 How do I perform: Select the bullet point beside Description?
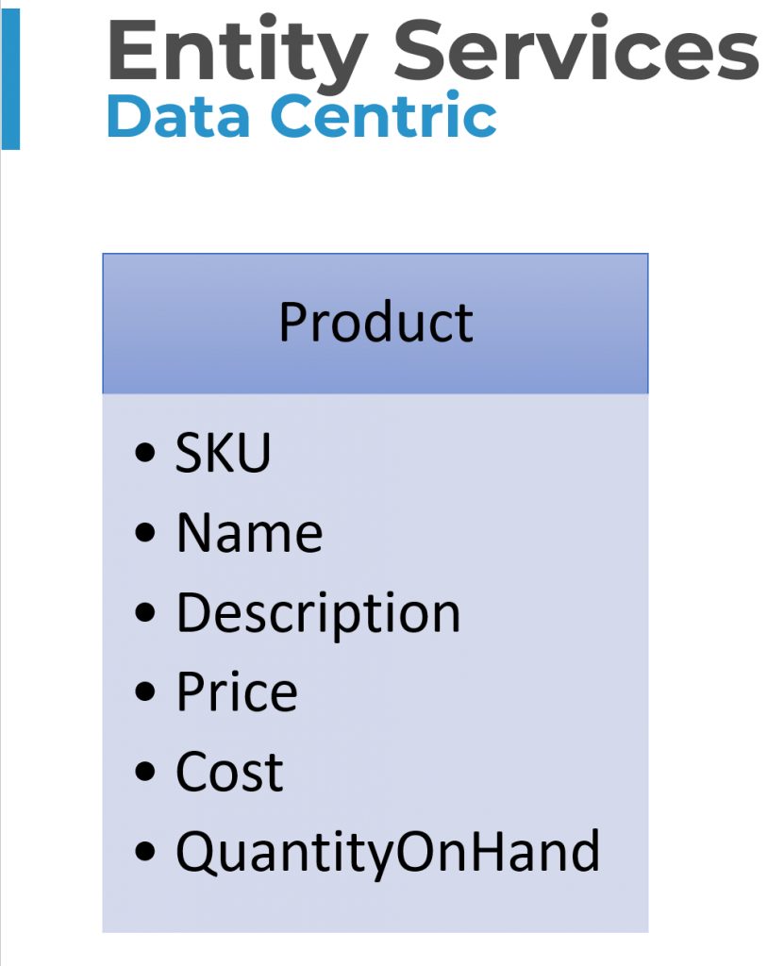[x=145, y=613]
